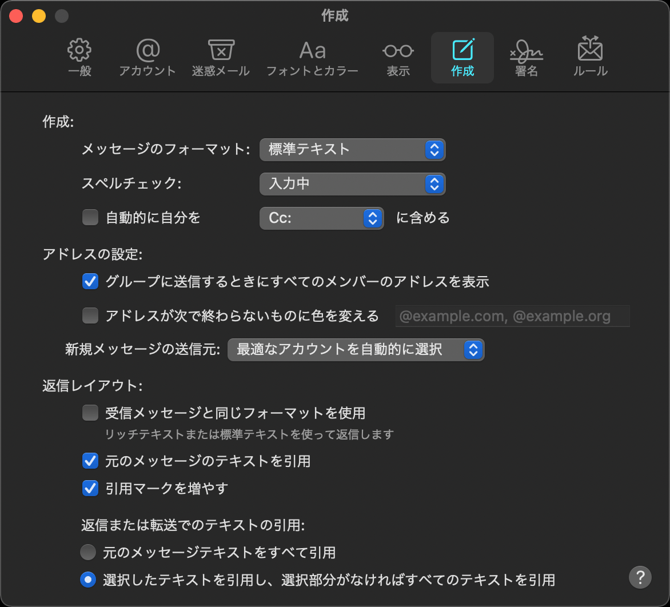Toggle 引用マークを増やす checkbox
Screen dimensions: 670x607
[x=90, y=489]
